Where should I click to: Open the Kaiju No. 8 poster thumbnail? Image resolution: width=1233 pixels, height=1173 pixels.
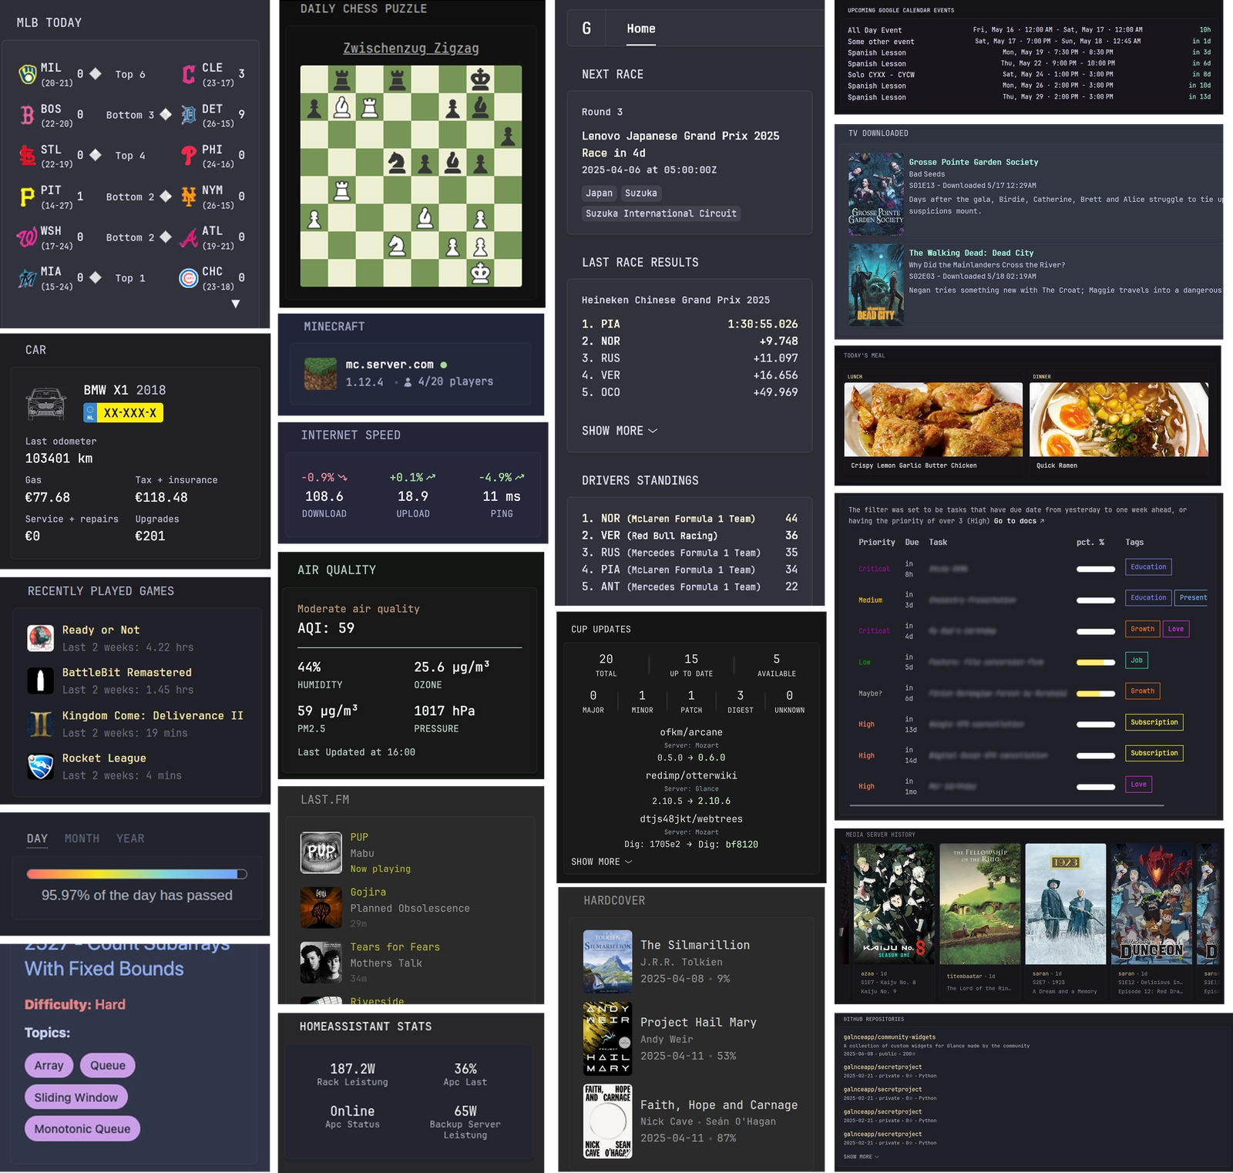point(894,903)
